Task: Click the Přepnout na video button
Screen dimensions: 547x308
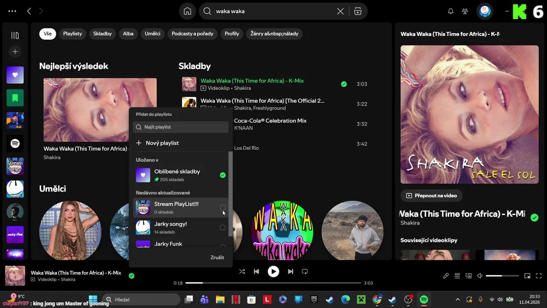Action: [x=432, y=195]
